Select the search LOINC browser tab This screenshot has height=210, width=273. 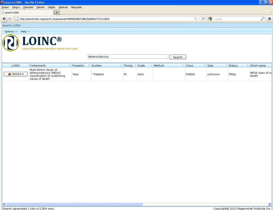click(x=27, y=12)
